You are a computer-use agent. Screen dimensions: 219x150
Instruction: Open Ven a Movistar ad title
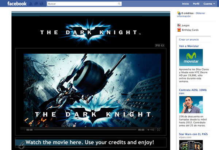point(189,46)
